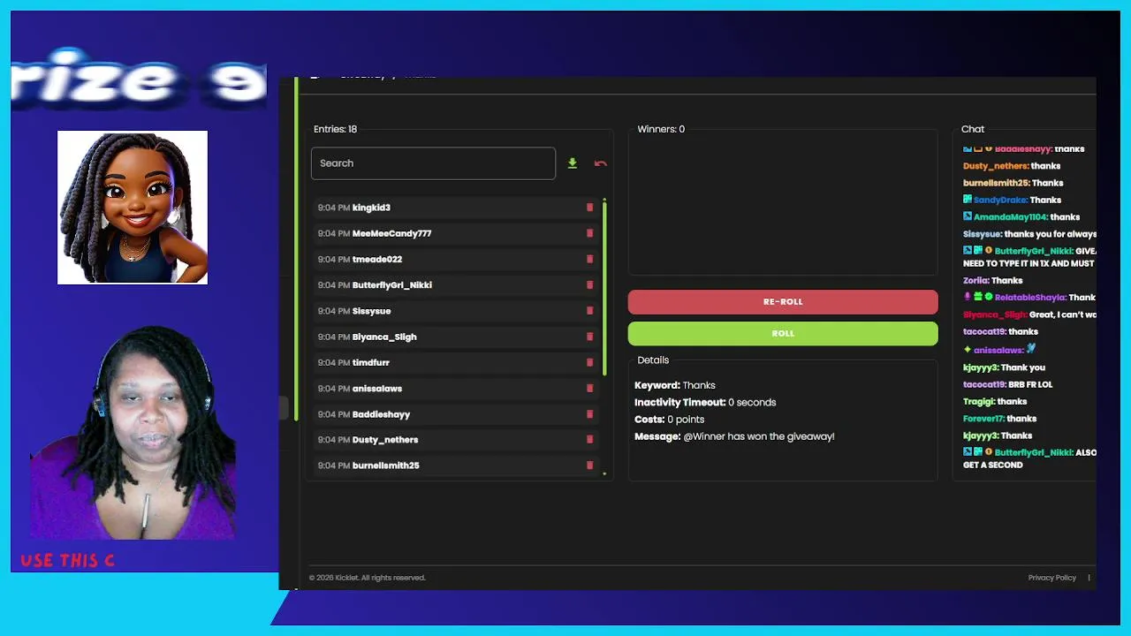The width and height of the screenshot is (1131, 636).
Task: Delete the Sissysue entry
Action: pyautogui.click(x=590, y=311)
